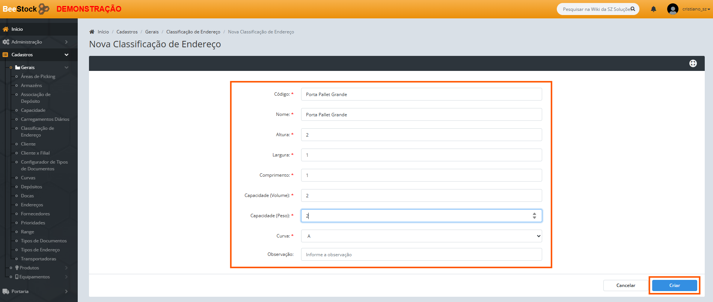This screenshot has width=713, height=302.
Task: Click the Portaria truck icon in sidebar
Action: 6,291
